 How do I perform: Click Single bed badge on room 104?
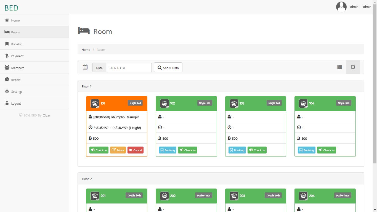[x=344, y=103]
